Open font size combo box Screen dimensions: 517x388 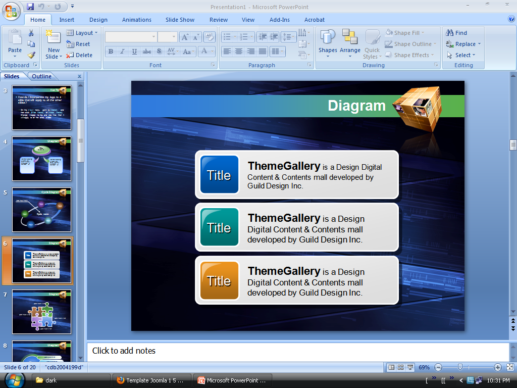tap(168, 37)
